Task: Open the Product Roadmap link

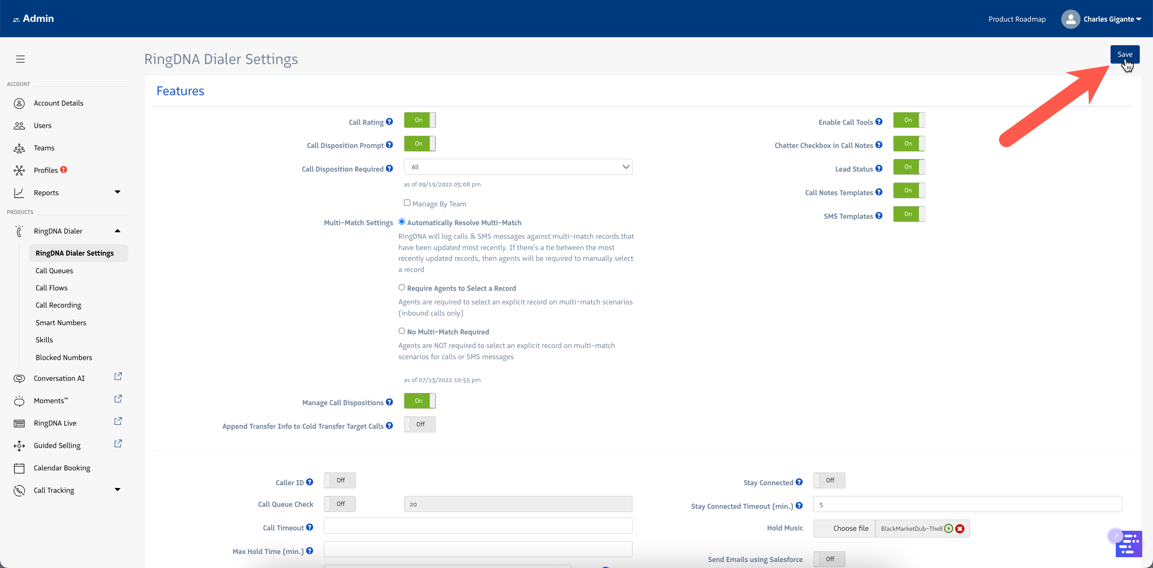Action: 1016,19
